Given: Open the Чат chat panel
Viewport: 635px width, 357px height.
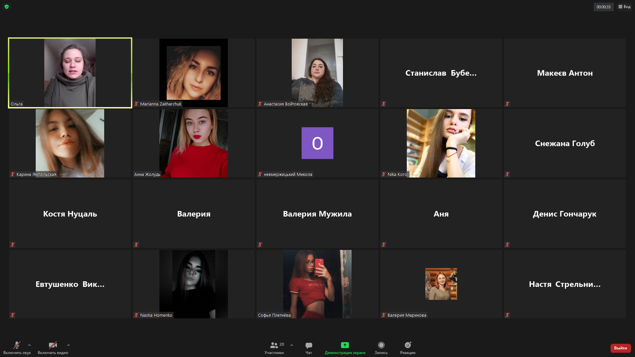Looking at the screenshot, I should (309, 348).
